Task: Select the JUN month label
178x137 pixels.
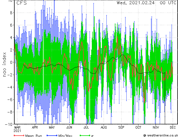Action: [x=69, y=127]
